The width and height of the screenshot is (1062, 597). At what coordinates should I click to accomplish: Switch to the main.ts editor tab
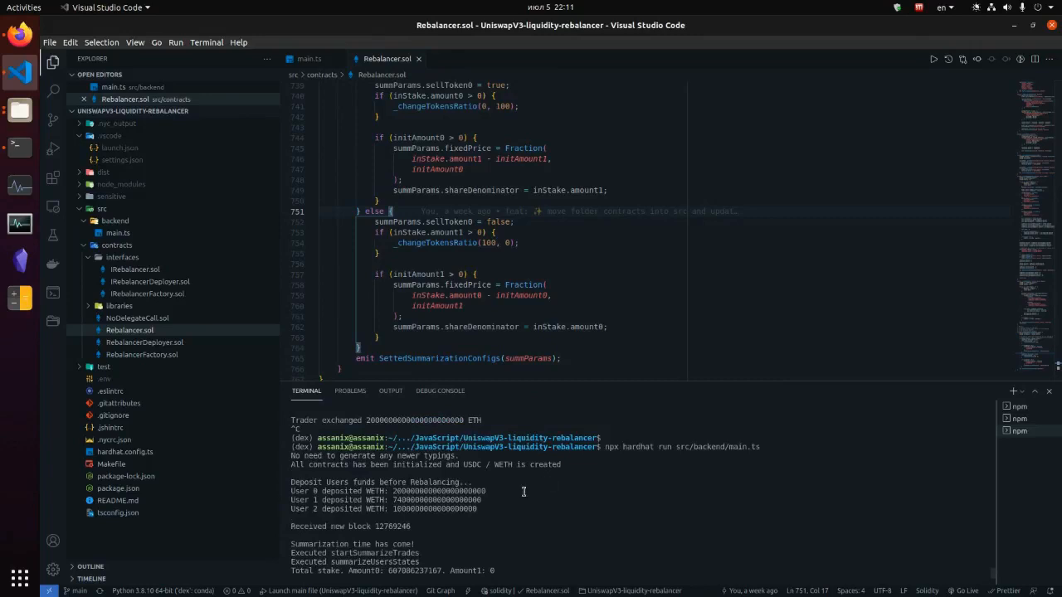(309, 59)
